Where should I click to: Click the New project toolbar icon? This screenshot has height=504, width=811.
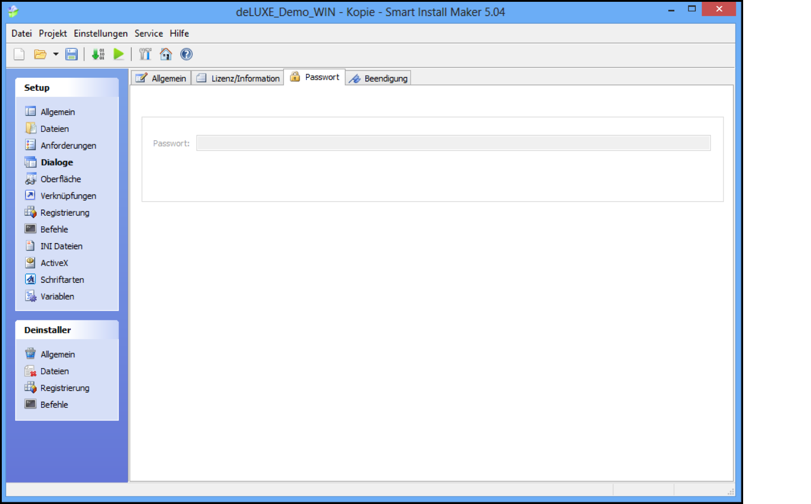click(x=19, y=55)
